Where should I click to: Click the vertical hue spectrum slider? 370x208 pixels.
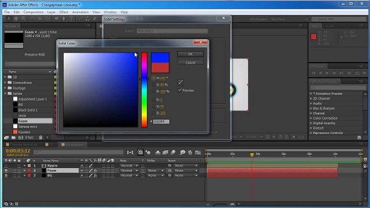[x=144, y=90]
